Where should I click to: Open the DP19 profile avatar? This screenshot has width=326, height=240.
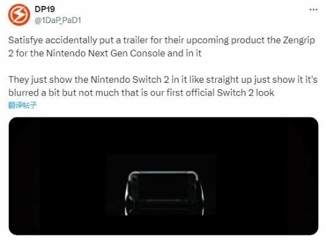19,15
